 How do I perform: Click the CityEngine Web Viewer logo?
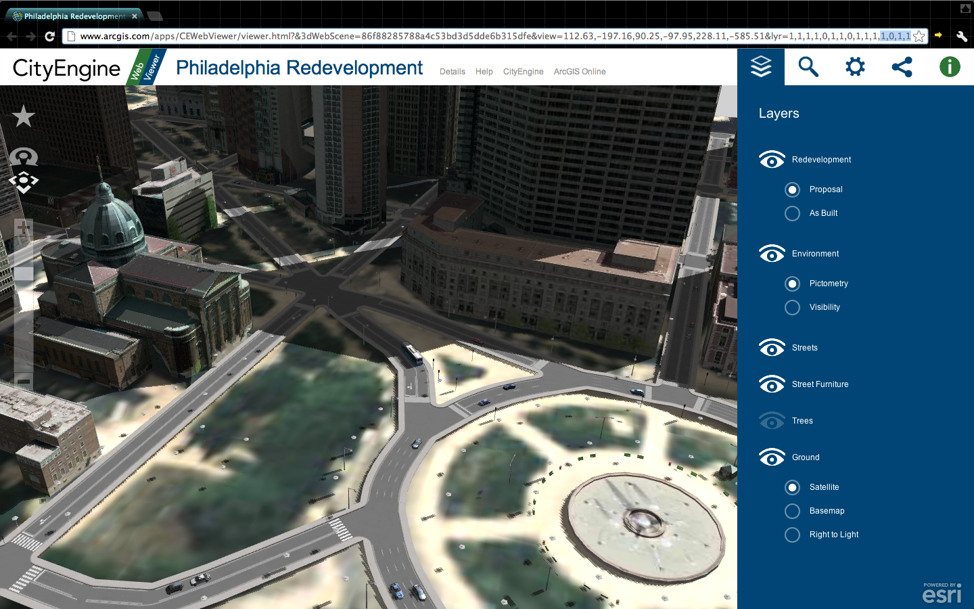pos(89,67)
